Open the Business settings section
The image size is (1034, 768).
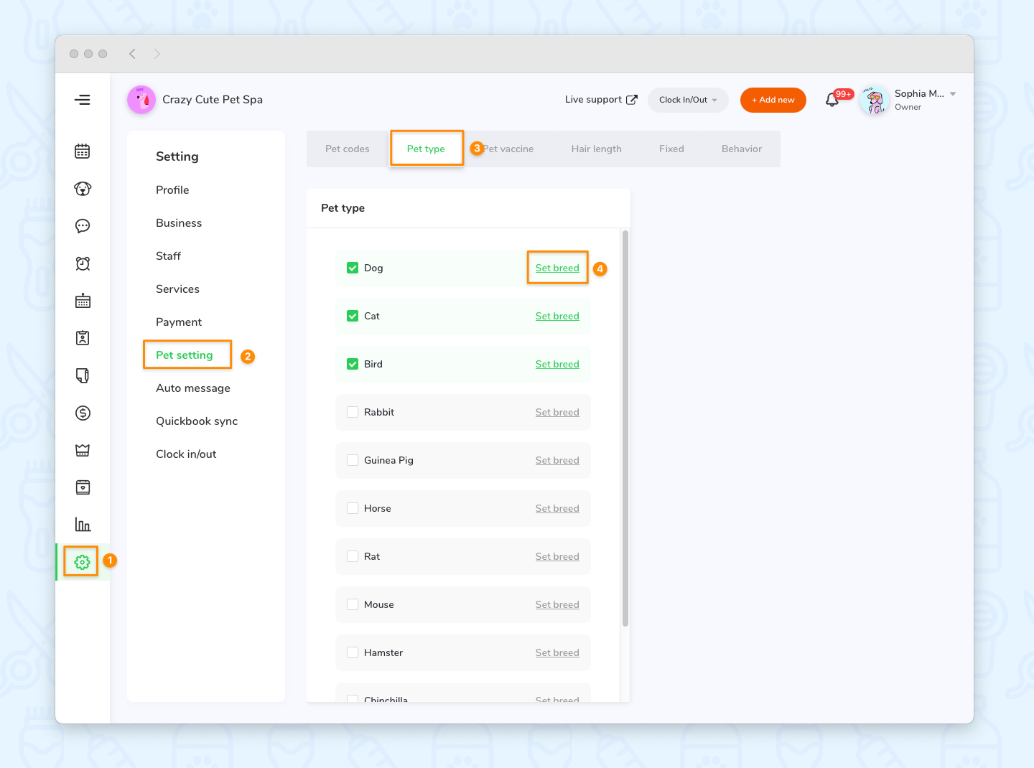click(x=179, y=223)
